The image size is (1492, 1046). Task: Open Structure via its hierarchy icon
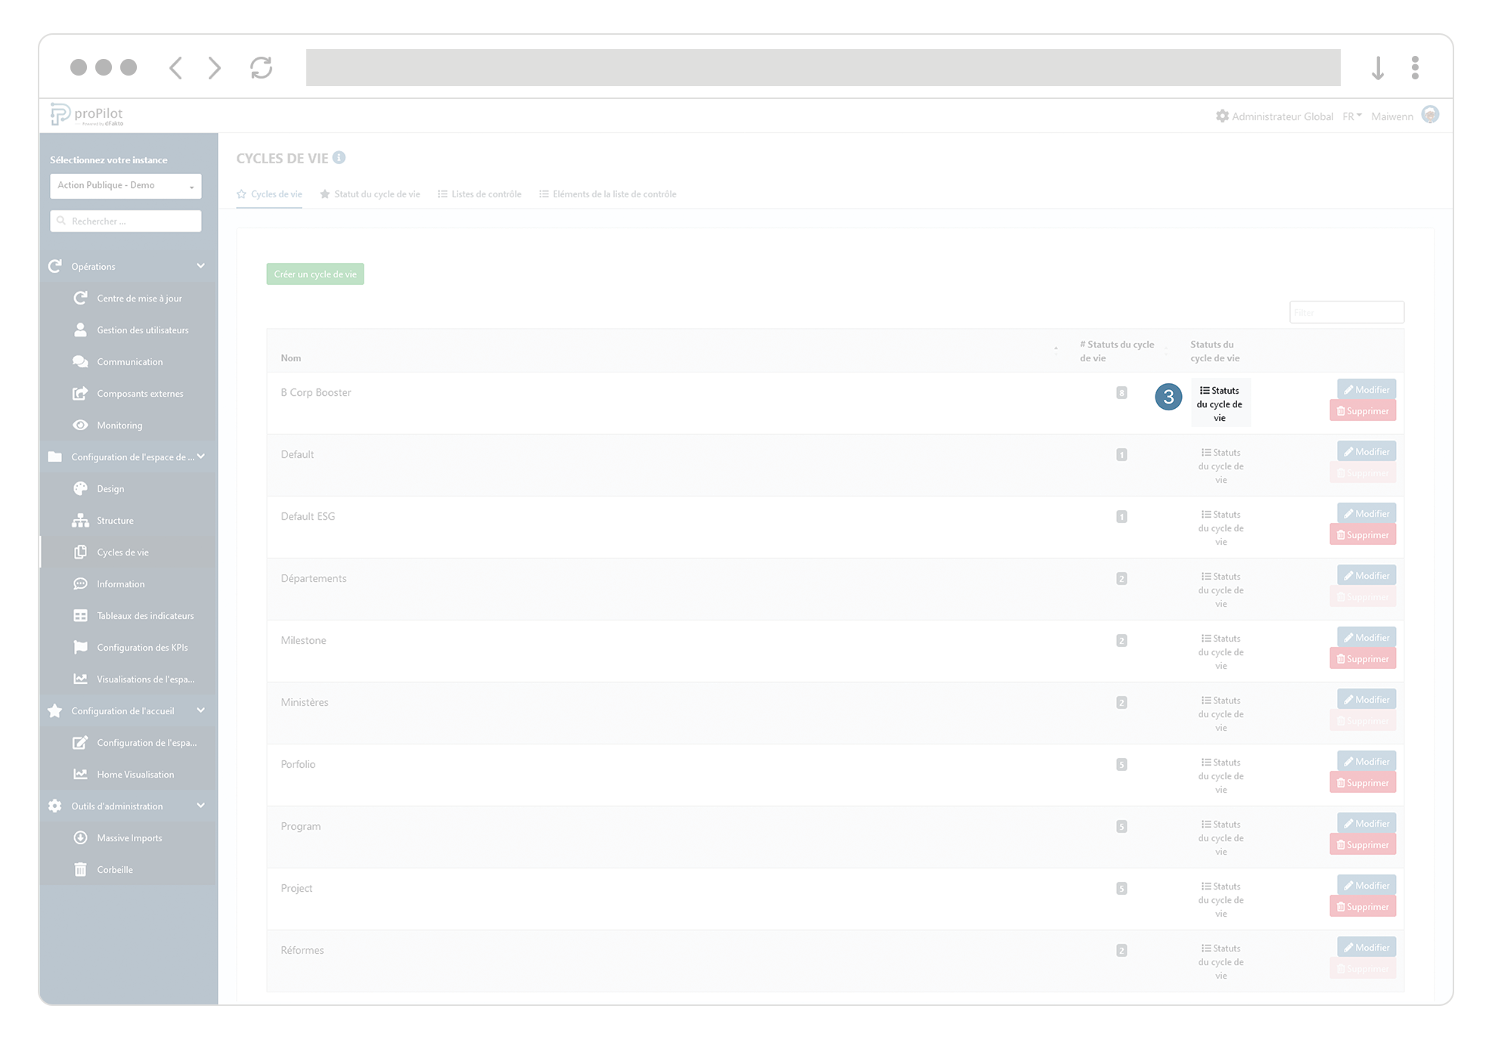(80, 520)
